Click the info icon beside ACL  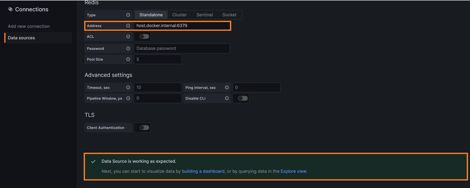click(x=128, y=37)
